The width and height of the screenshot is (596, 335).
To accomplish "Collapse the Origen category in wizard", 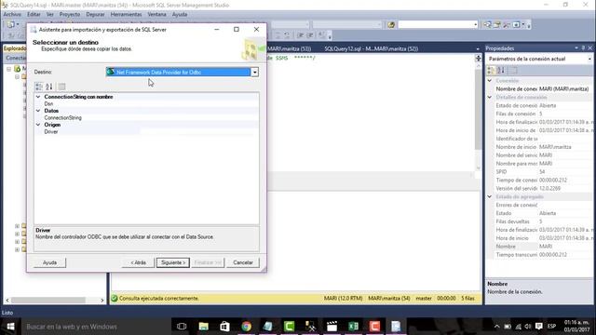I will (x=38, y=125).
